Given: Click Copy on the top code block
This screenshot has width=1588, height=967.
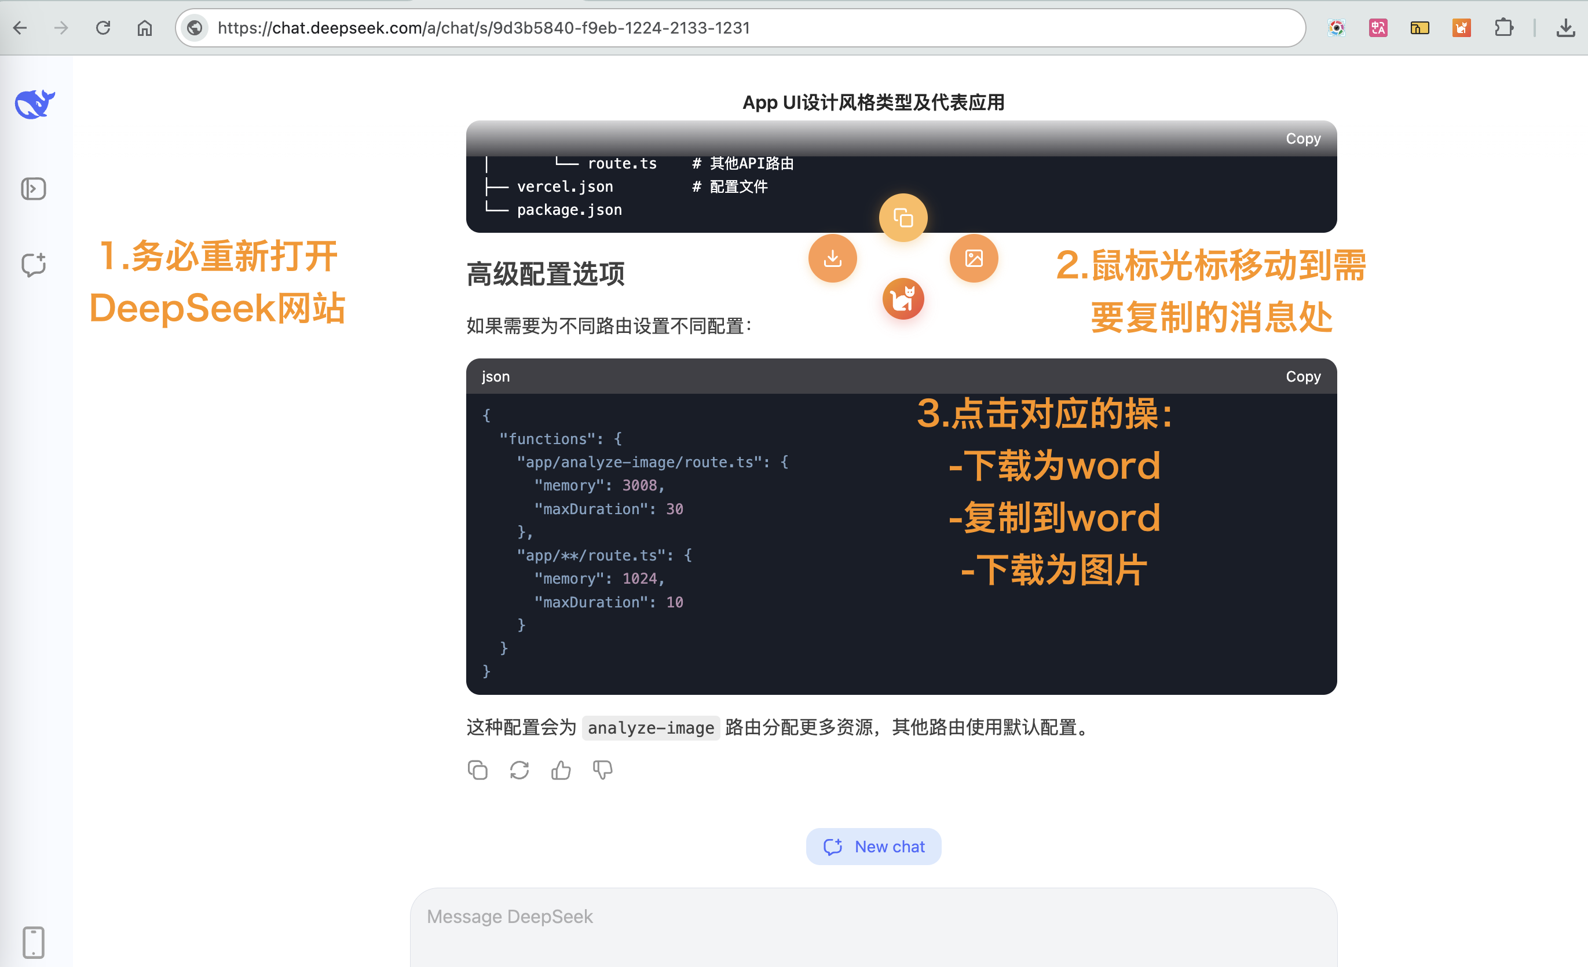Looking at the screenshot, I should [x=1302, y=138].
